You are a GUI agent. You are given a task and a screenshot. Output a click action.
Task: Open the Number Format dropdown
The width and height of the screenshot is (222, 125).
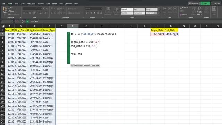101,9
